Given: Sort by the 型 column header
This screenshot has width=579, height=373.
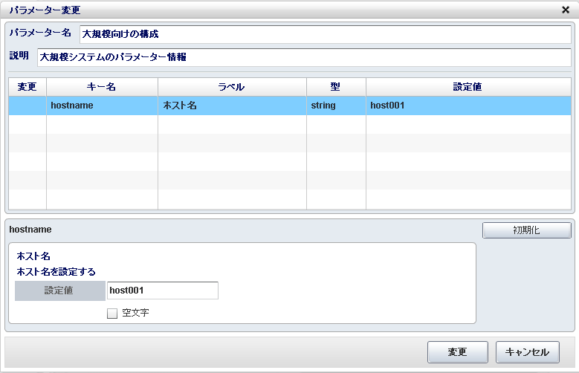Looking at the screenshot, I should (336, 87).
